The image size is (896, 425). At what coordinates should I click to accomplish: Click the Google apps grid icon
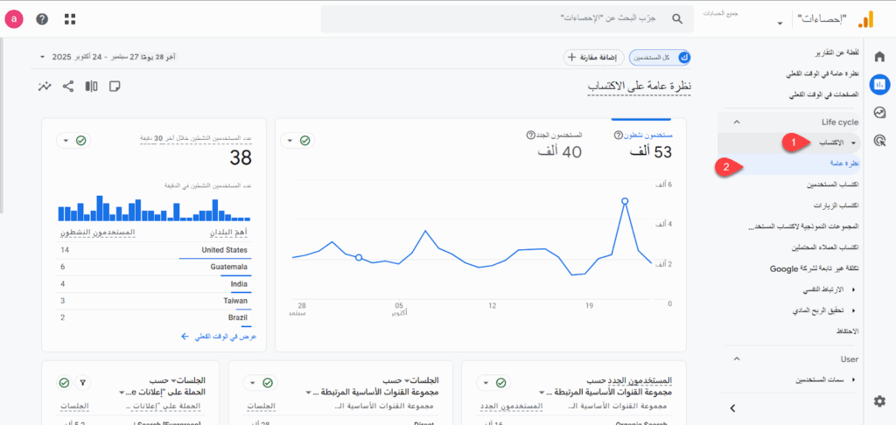[69, 19]
